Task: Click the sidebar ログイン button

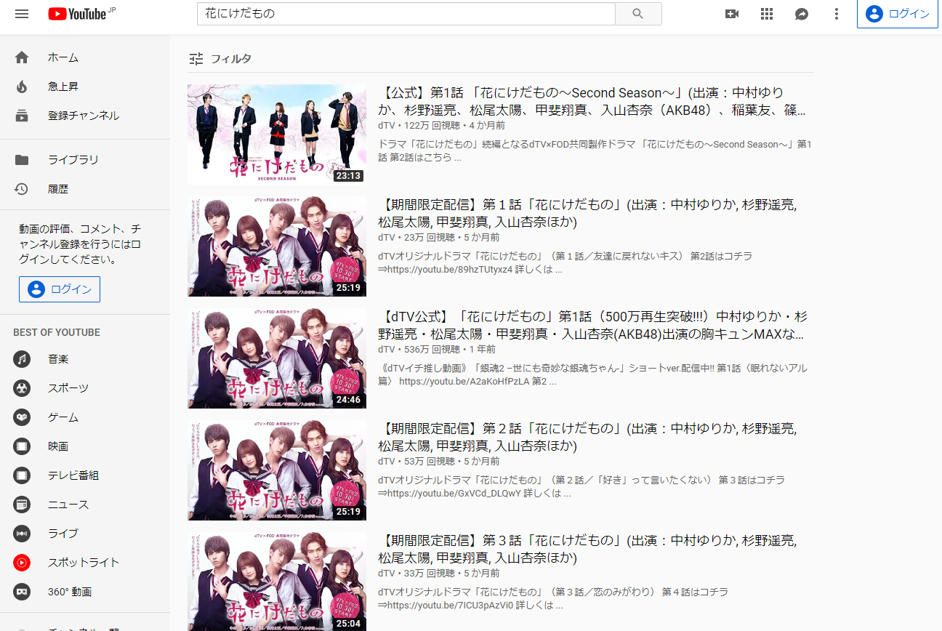Action: tap(60, 289)
